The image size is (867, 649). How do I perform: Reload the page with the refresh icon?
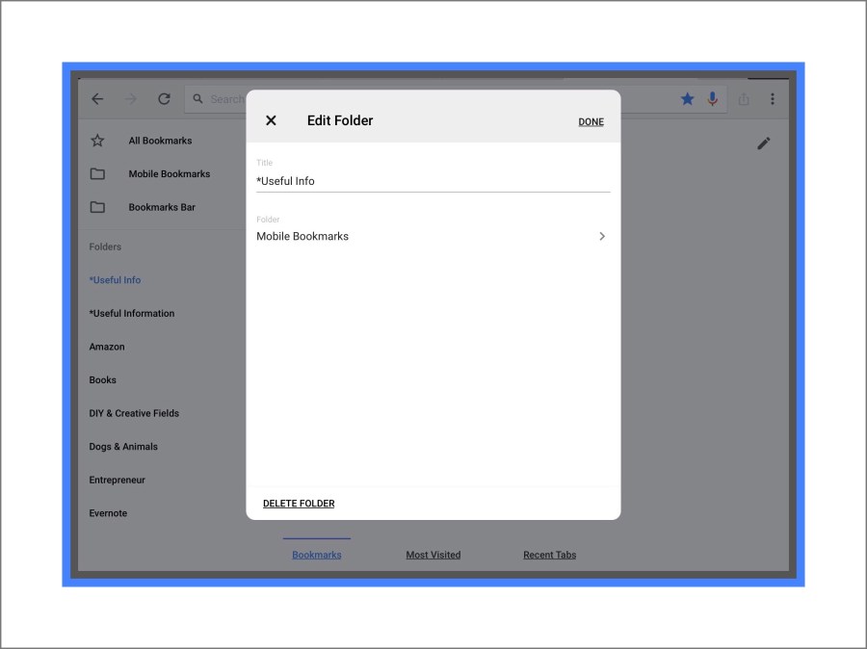[164, 99]
